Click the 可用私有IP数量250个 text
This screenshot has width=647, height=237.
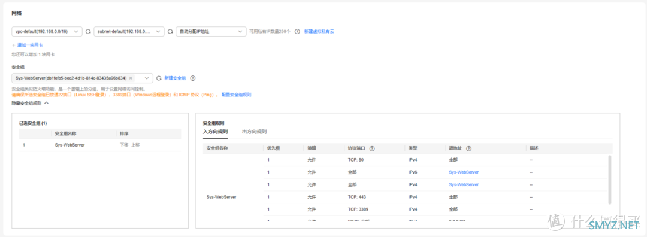pyautogui.click(x=270, y=31)
